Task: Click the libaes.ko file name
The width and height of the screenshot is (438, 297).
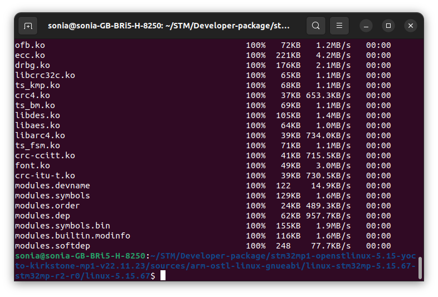Action: [37, 125]
